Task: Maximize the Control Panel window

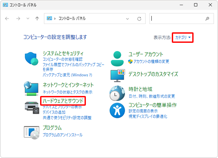Action: (x=196, y=5)
